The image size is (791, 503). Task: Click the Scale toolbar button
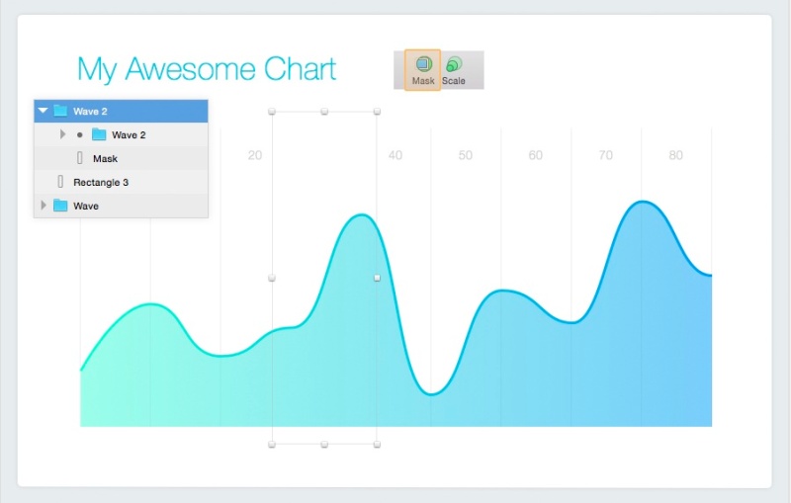454,70
